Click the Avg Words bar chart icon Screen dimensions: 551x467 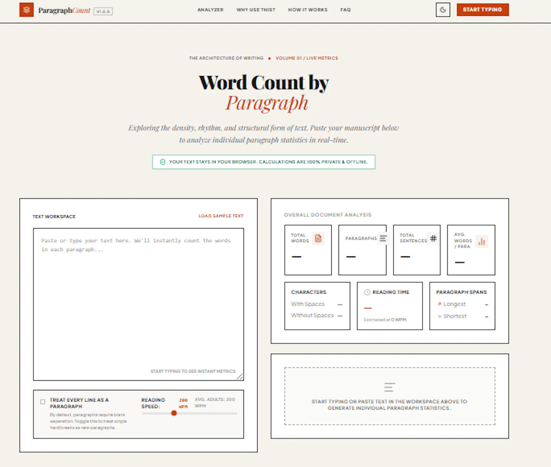482,242
